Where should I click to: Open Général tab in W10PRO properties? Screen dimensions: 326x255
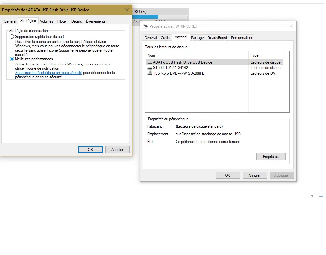click(x=150, y=38)
